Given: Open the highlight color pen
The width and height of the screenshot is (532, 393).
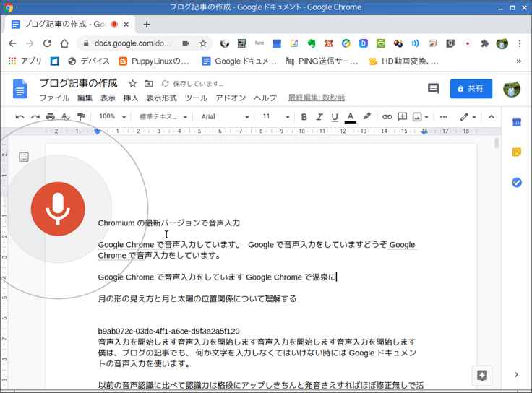Looking at the screenshot, I should pos(366,116).
